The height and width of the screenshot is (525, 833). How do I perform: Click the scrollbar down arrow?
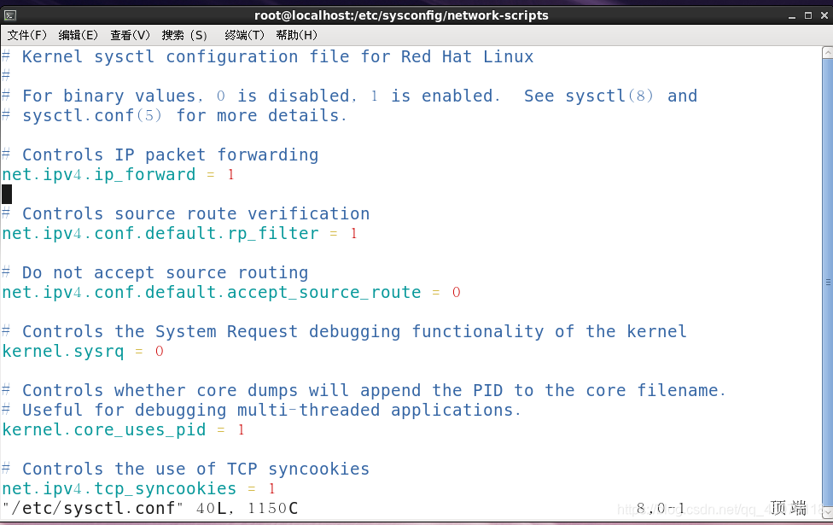[827, 513]
